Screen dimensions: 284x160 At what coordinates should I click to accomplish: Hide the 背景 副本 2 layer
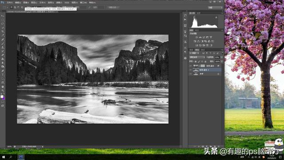click(190, 70)
